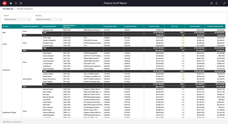The image size is (228, 124).
Task: Click the share/export icon
Action: pyautogui.click(x=211, y=3)
